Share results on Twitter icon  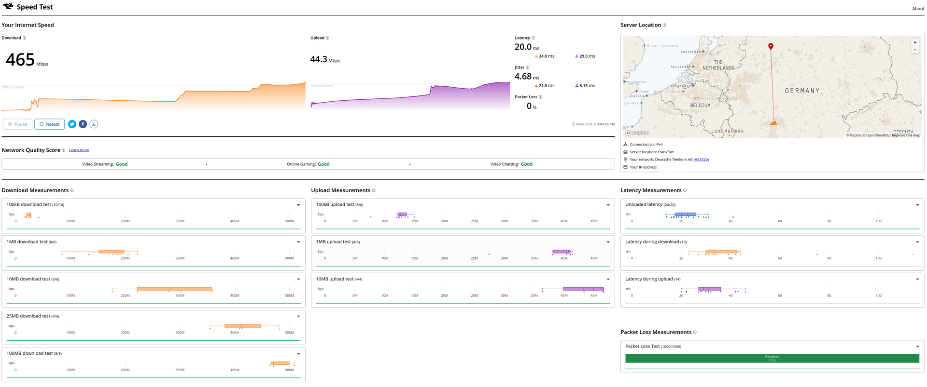(72, 124)
